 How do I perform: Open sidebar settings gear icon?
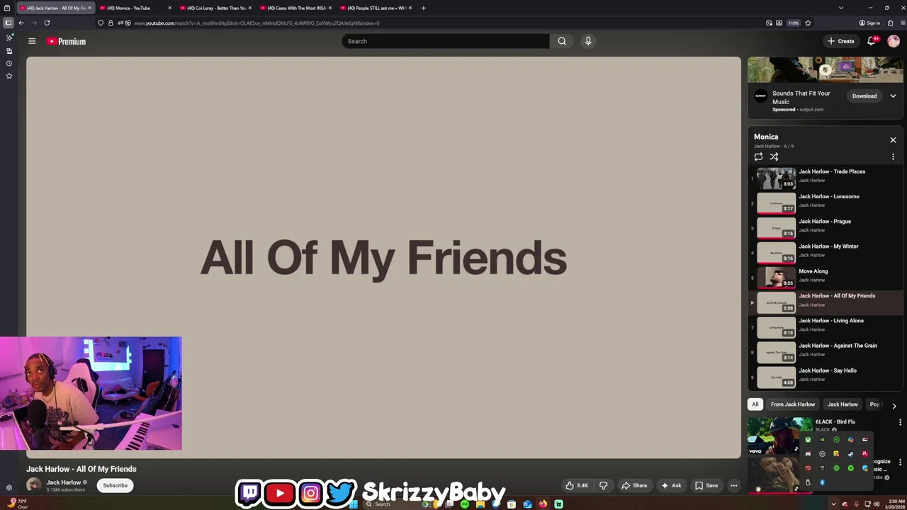9,487
